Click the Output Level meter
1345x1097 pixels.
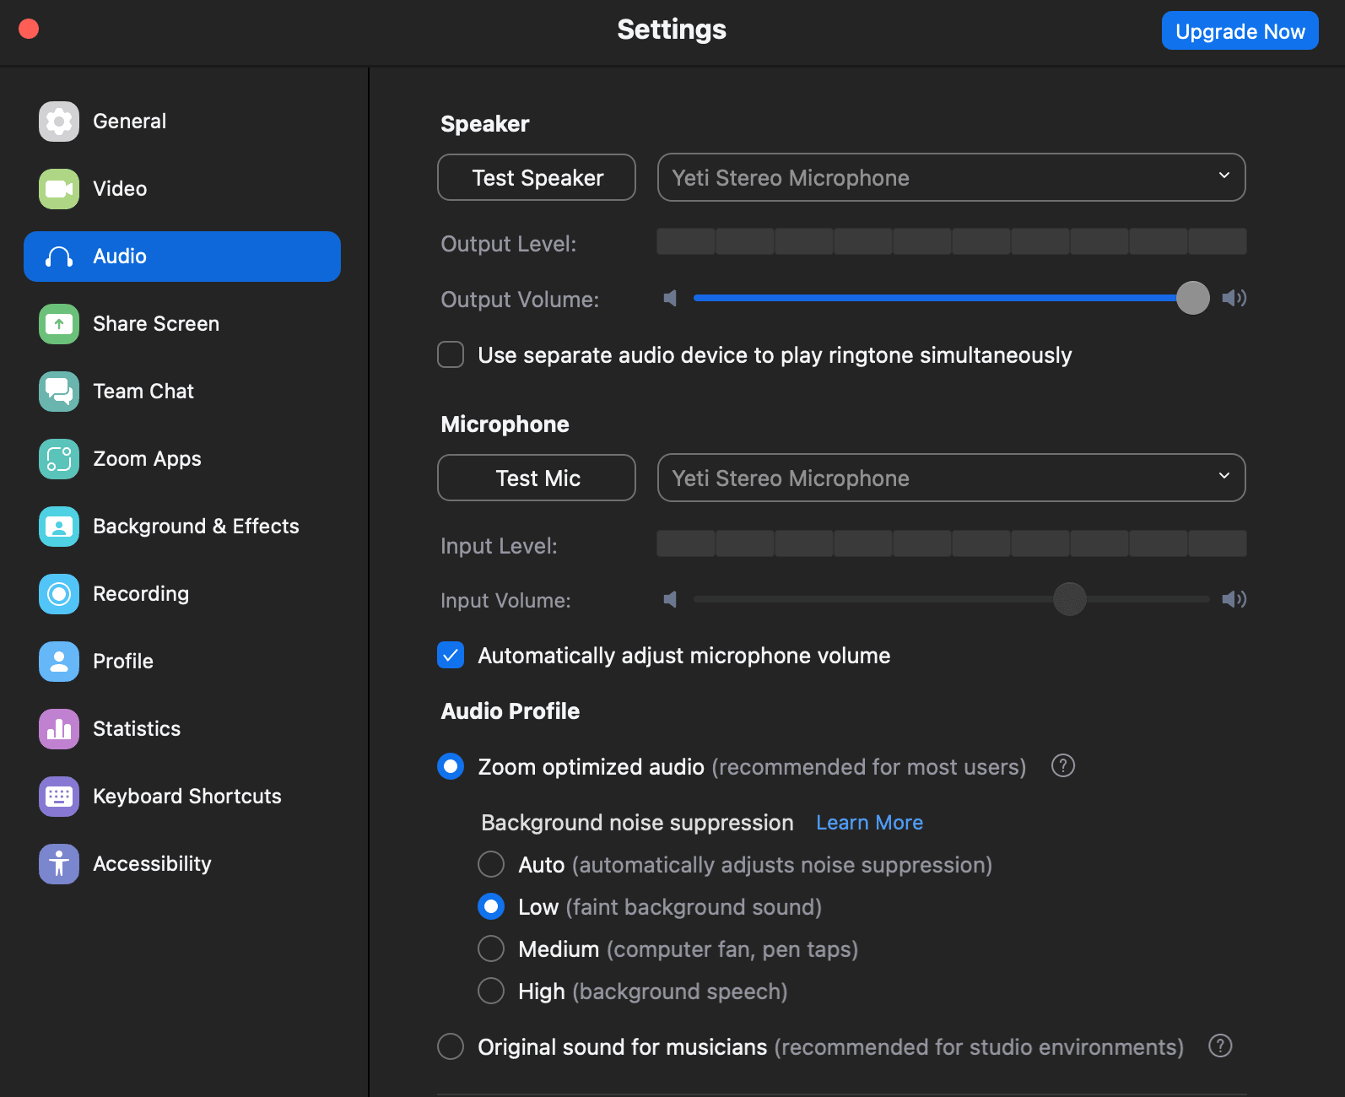952,241
